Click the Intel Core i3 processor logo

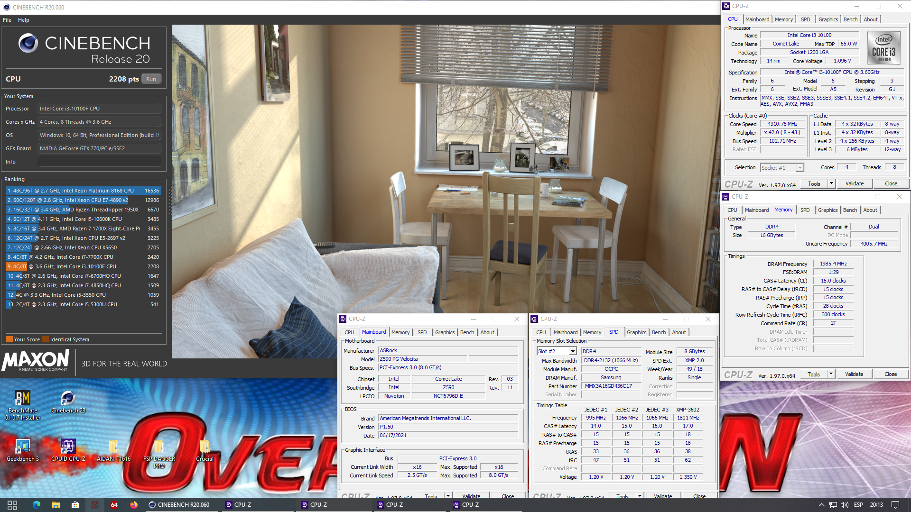(883, 47)
